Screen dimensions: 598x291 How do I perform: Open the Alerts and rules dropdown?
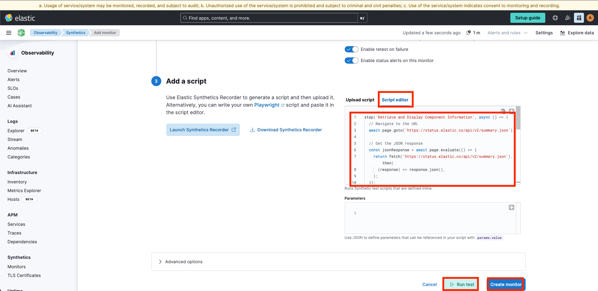pyautogui.click(x=507, y=32)
